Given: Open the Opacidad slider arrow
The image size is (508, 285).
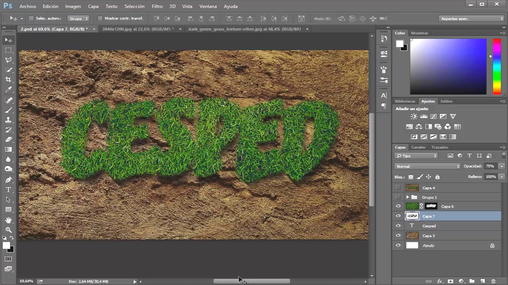Looking at the screenshot, I should [502, 166].
